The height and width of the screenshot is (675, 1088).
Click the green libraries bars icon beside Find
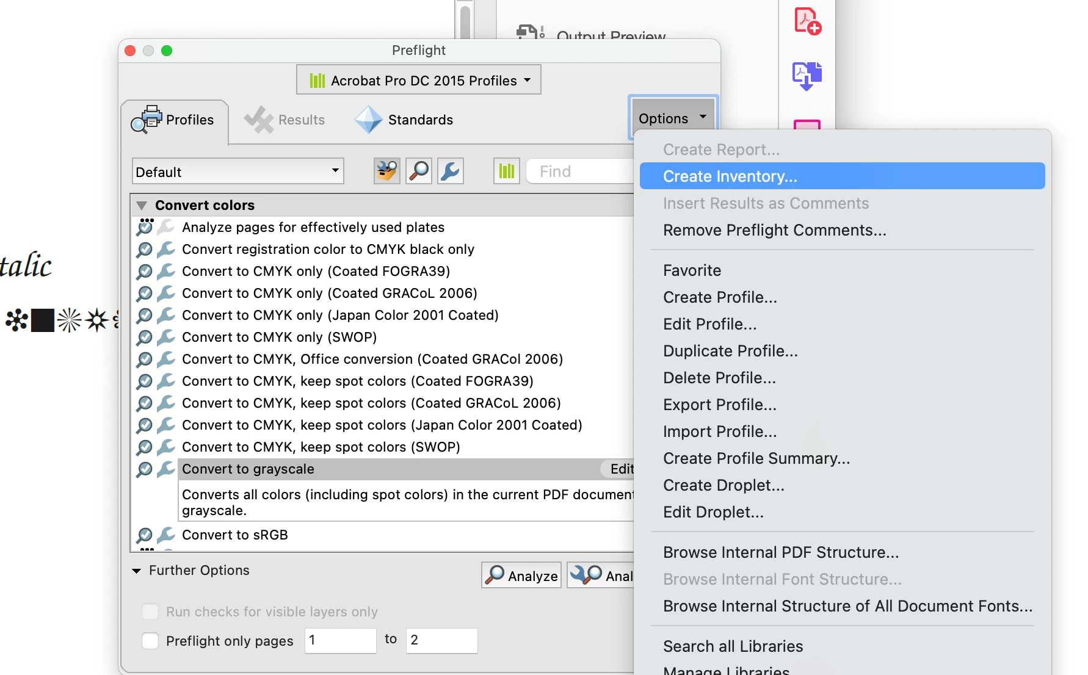coord(507,171)
